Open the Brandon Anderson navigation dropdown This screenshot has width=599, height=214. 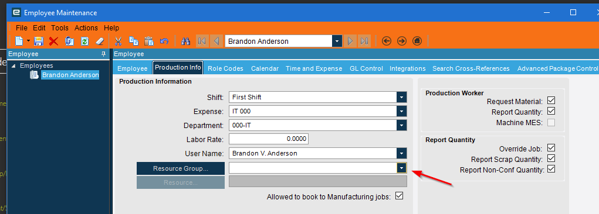point(337,41)
